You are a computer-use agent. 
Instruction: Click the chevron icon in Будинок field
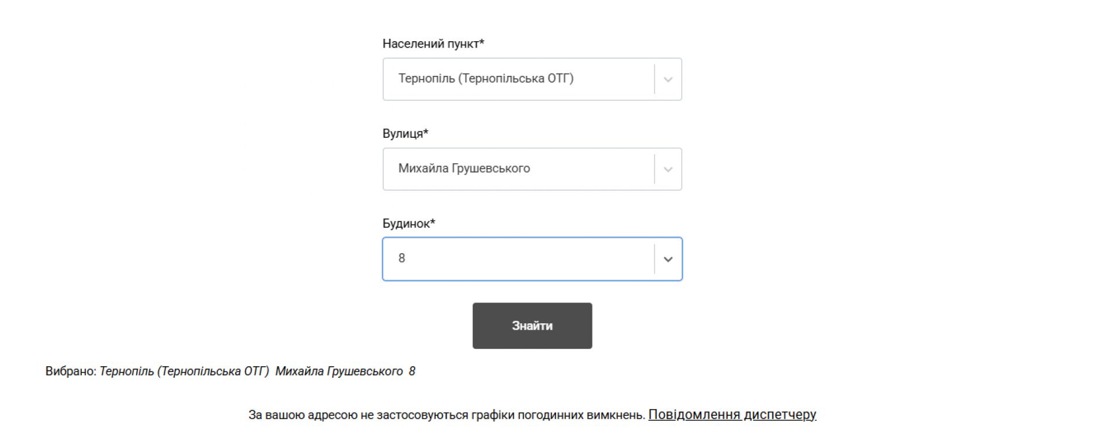click(x=668, y=259)
